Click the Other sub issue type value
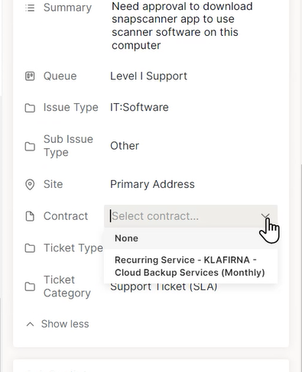This screenshot has height=372, width=302. click(125, 146)
